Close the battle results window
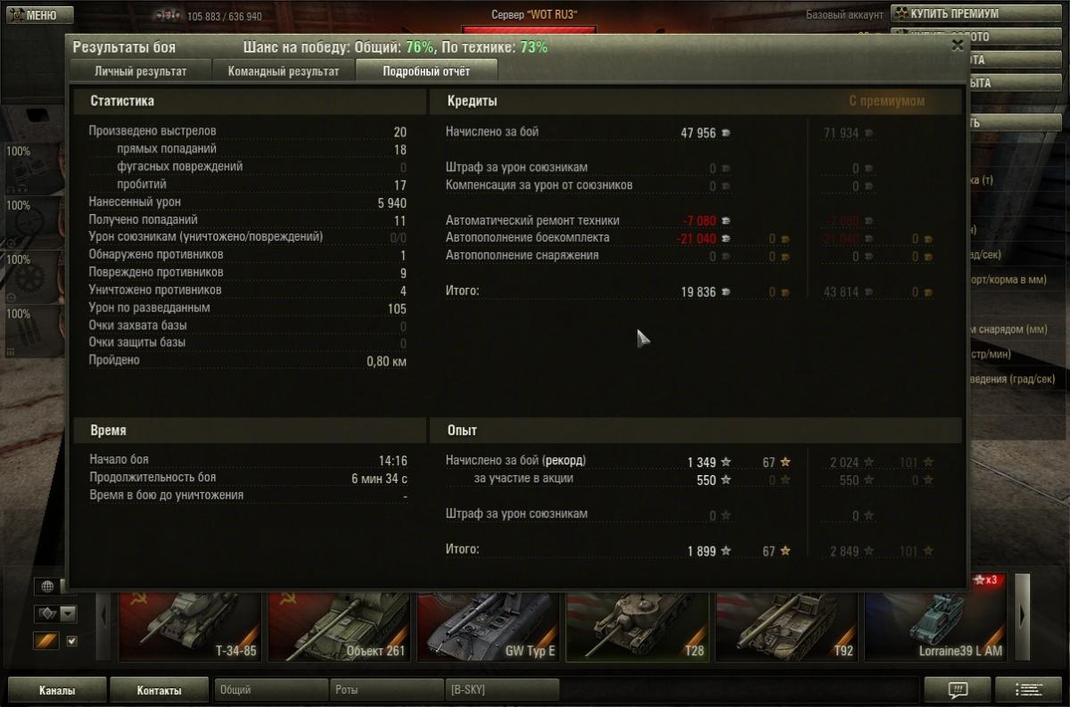The width and height of the screenshot is (1070, 707). click(958, 45)
